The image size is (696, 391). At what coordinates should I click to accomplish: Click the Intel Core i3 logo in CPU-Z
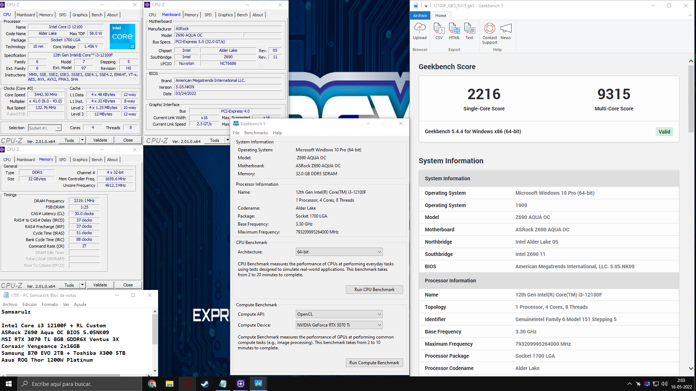point(123,36)
